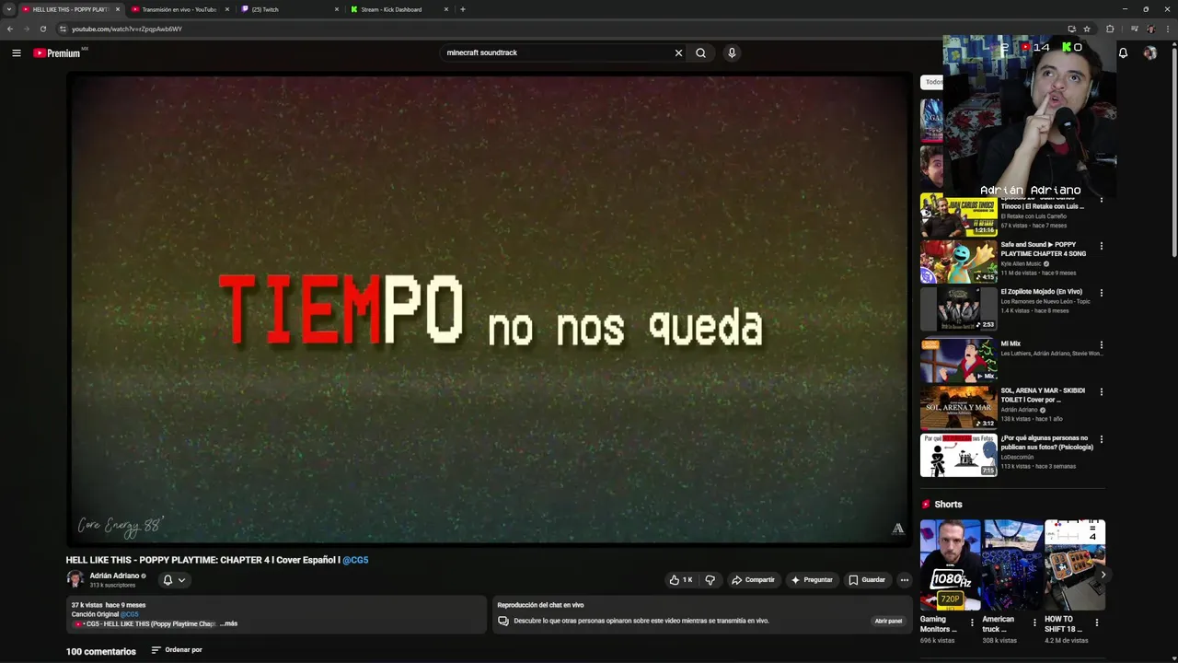
Task: Start voice search with microphone icon
Action: (x=732, y=53)
